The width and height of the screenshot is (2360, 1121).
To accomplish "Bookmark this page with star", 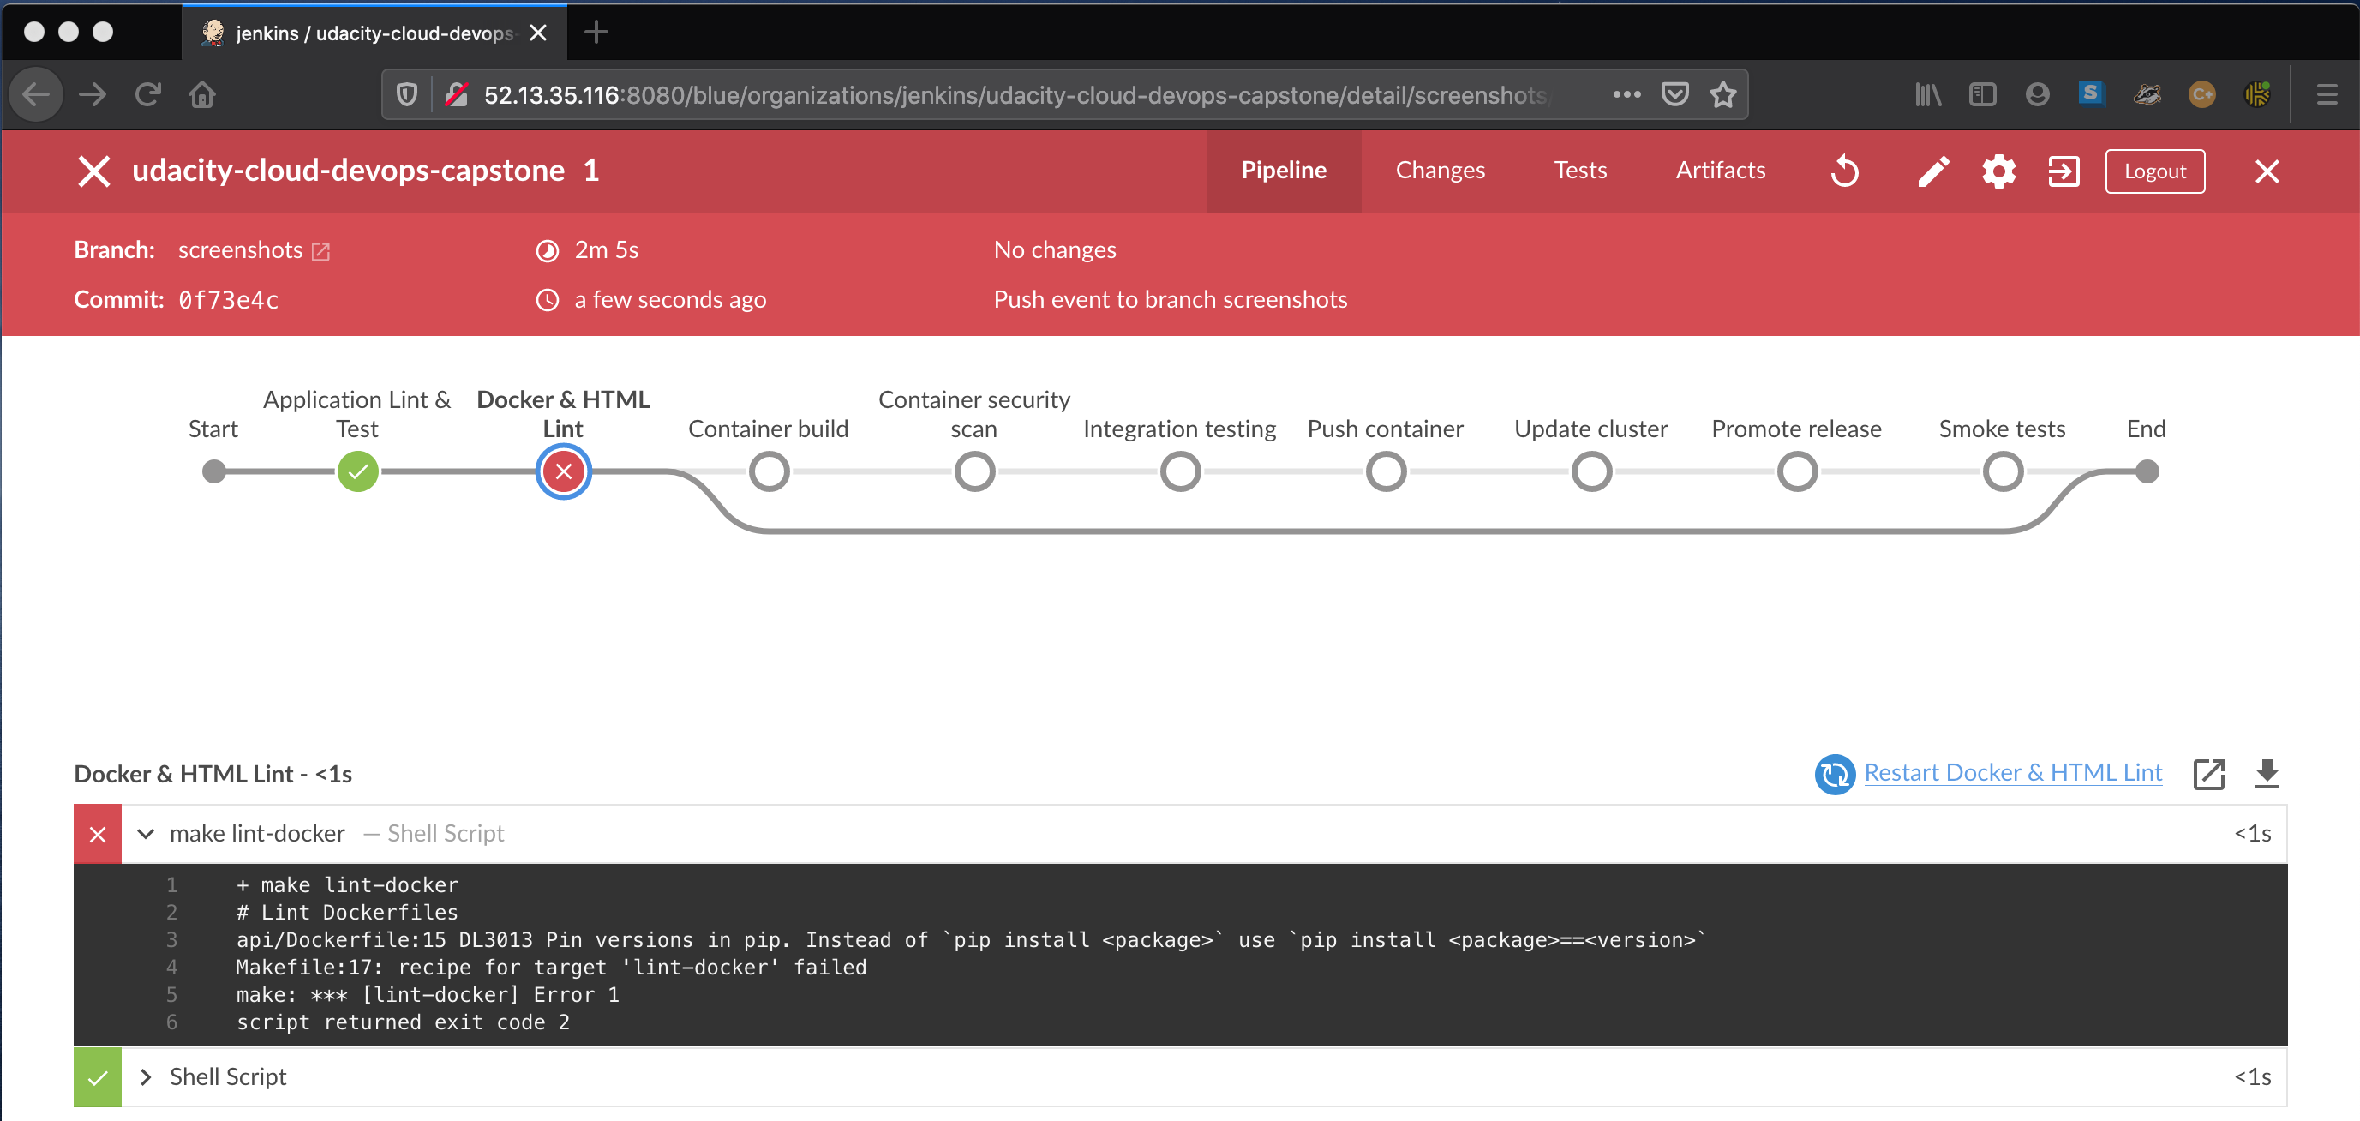I will point(1723,94).
